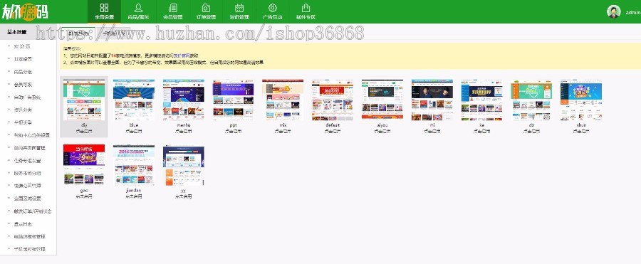The height and width of the screenshot is (264, 641).
Task: Open 快递公司管理 in the sidebar
Action: click(x=27, y=186)
